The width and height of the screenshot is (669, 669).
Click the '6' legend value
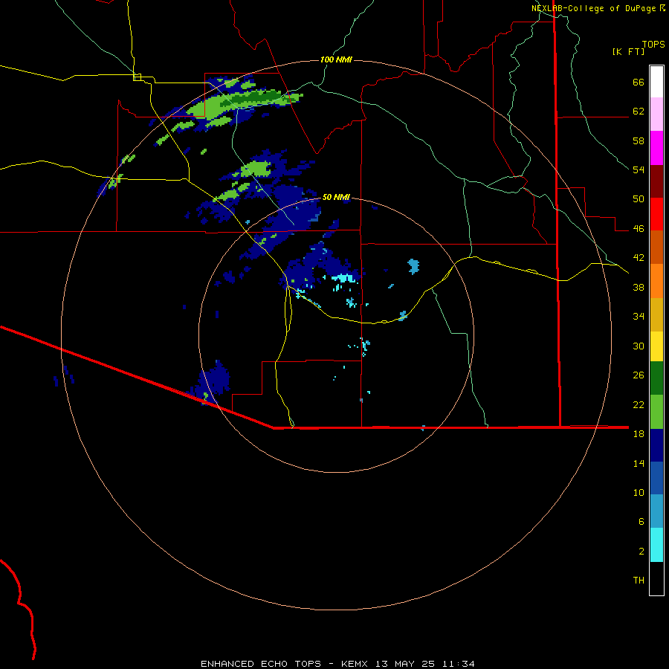[x=641, y=522]
